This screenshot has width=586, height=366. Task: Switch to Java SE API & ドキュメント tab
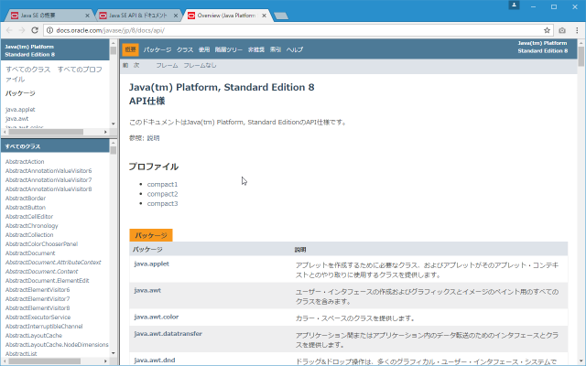pyautogui.click(x=137, y=16)
